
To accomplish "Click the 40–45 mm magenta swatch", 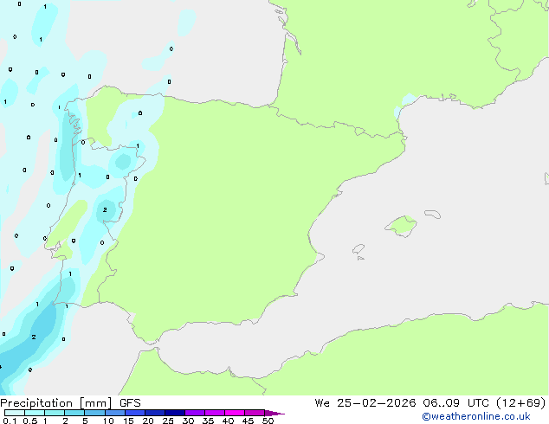I will [x=235, y=413].
